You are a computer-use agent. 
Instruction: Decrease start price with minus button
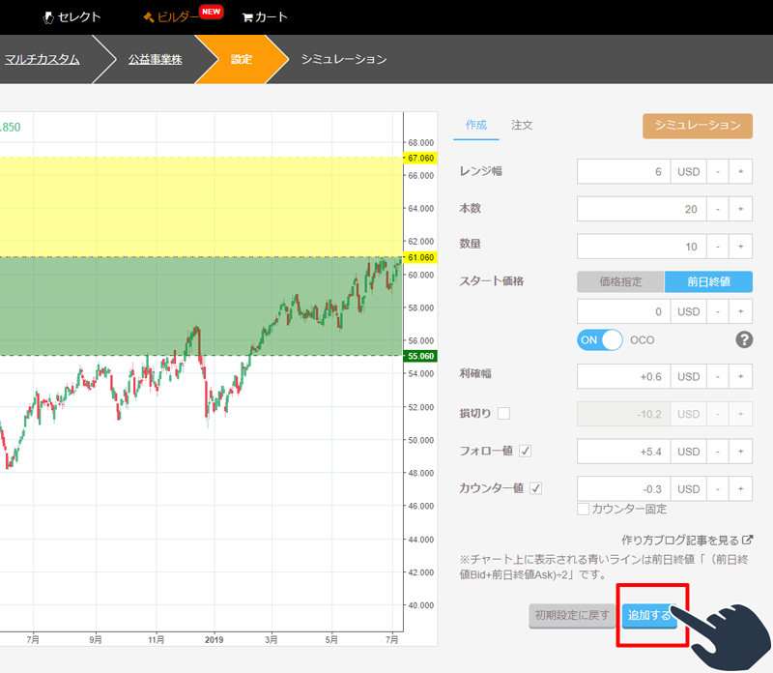coord(718,311)
